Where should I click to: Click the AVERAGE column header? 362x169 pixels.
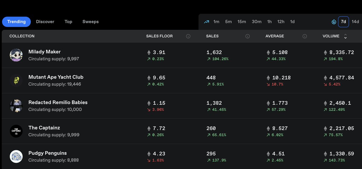[x=275, y=36]
